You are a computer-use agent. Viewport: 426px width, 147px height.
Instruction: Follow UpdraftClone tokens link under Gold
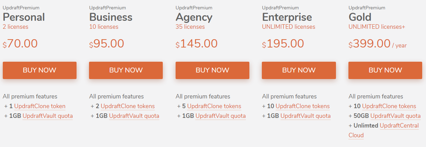[x=389, y=106]
